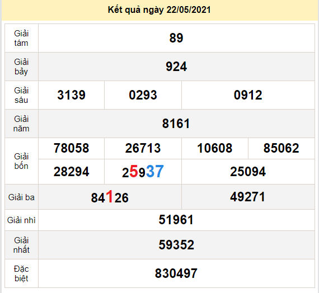Click Giải ba number 84126
Screen dimensions: 319x293
[110, 197]
